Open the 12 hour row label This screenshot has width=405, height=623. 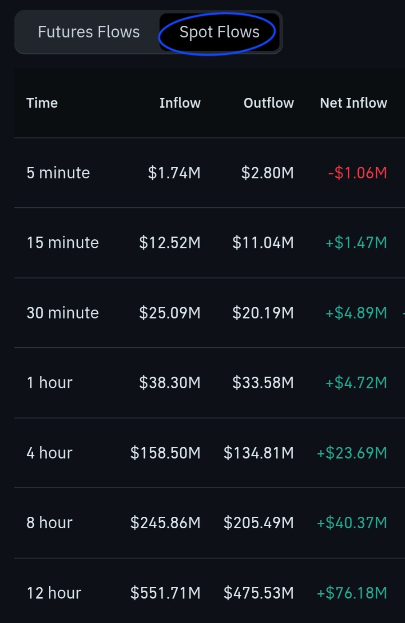[54, 593]
